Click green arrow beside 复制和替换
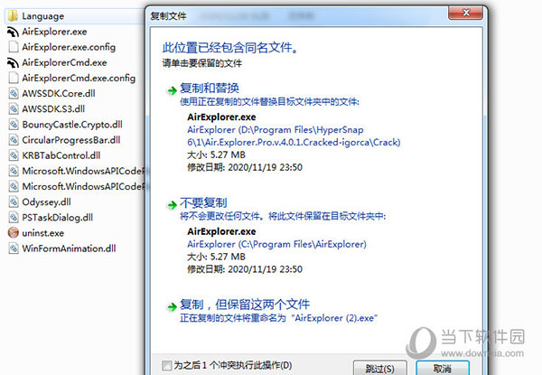542x375 pixels. pyautogui.click(x=173, y=91)
